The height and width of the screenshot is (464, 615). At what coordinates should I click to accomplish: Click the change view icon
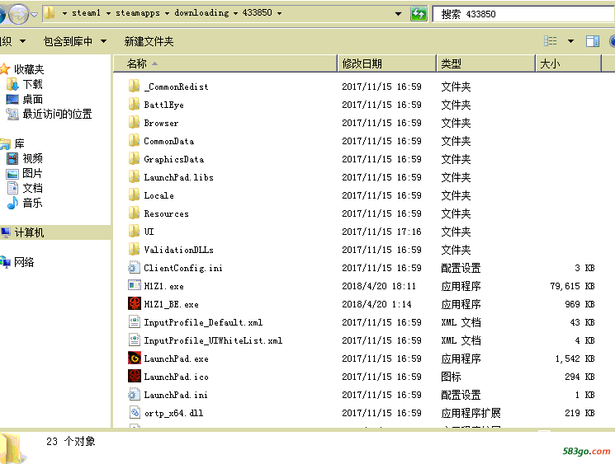[x=551, y=41]
